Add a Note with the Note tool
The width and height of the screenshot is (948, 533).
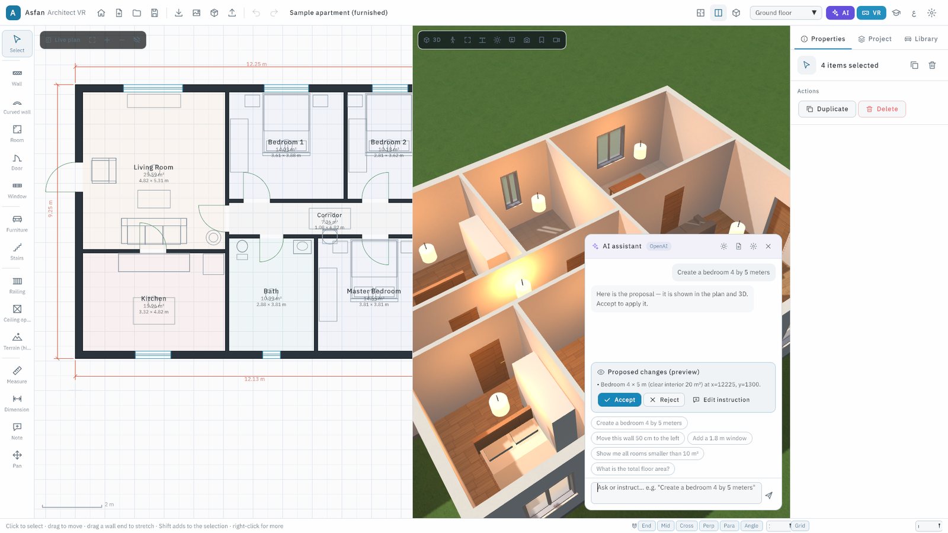[17, 431]
